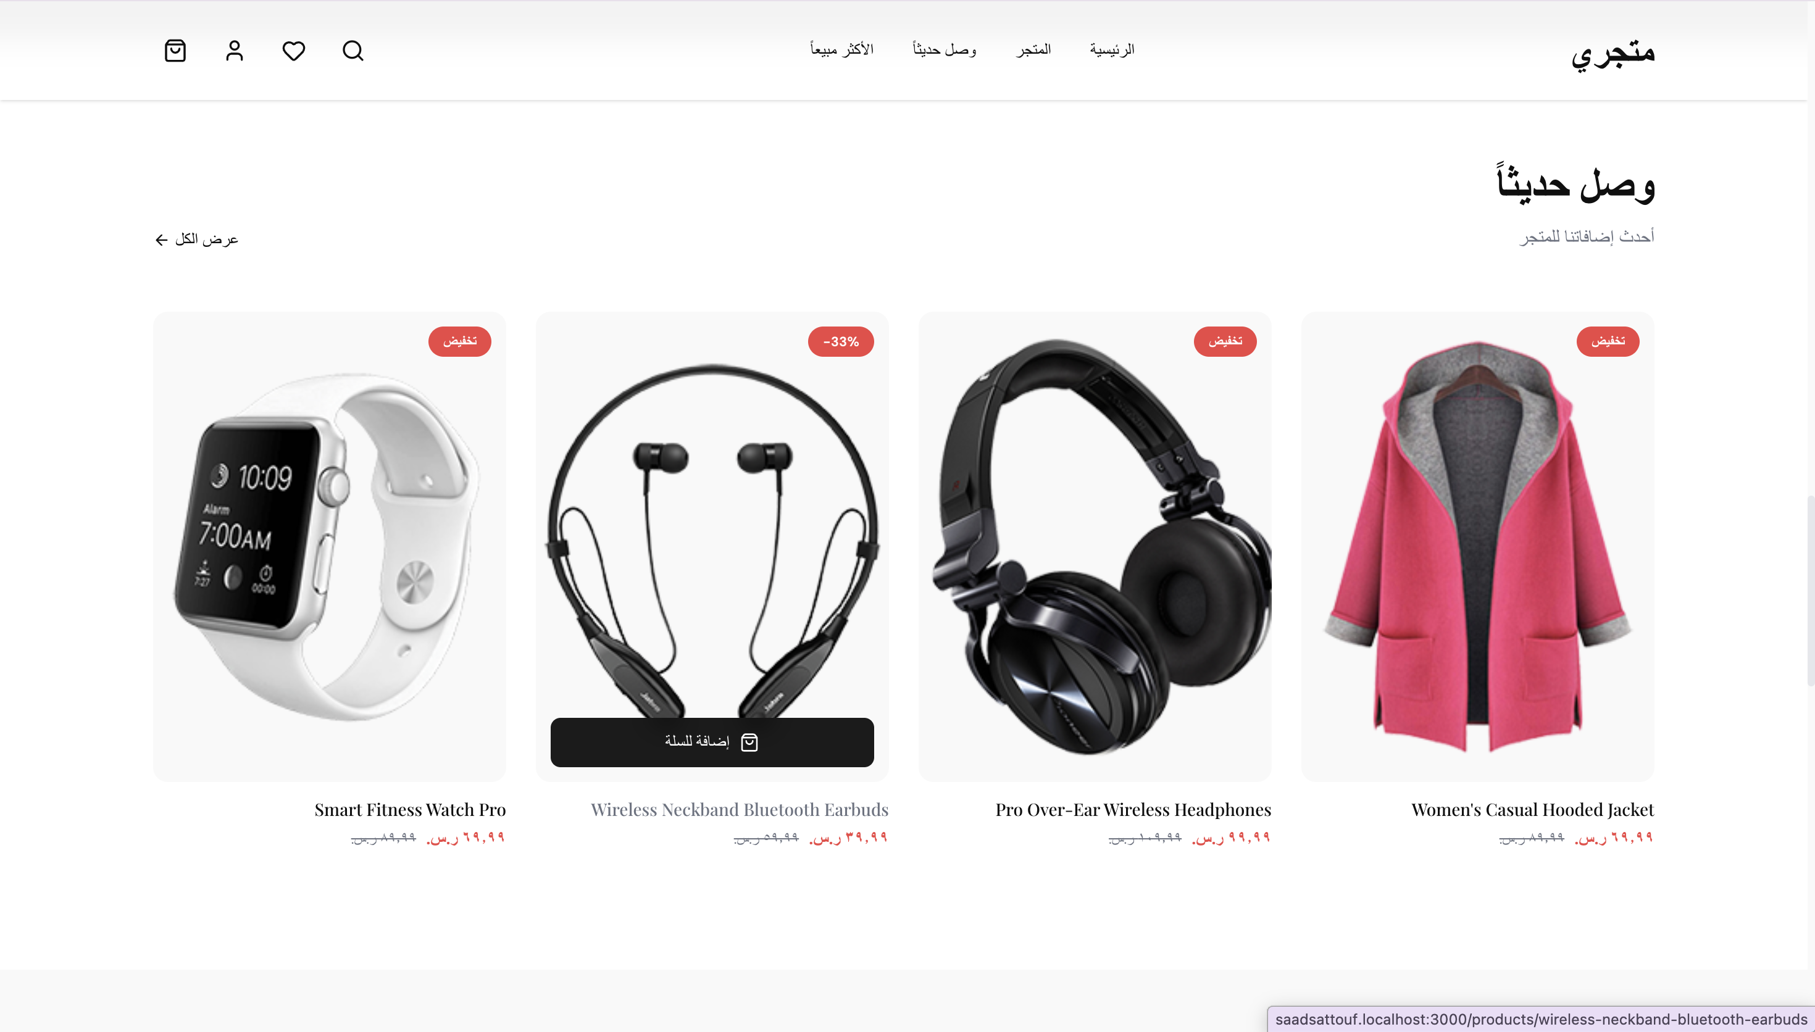Click Pro Over-Ear Wireless Headphones title
The image size is (1815, 1032).
click(x=1133, y=809)
